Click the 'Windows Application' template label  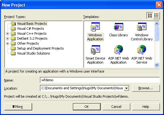(x=95, y=37)
